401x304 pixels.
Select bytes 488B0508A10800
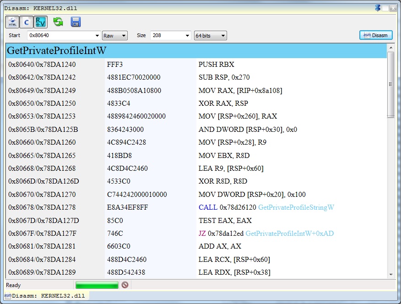[134, 91]
